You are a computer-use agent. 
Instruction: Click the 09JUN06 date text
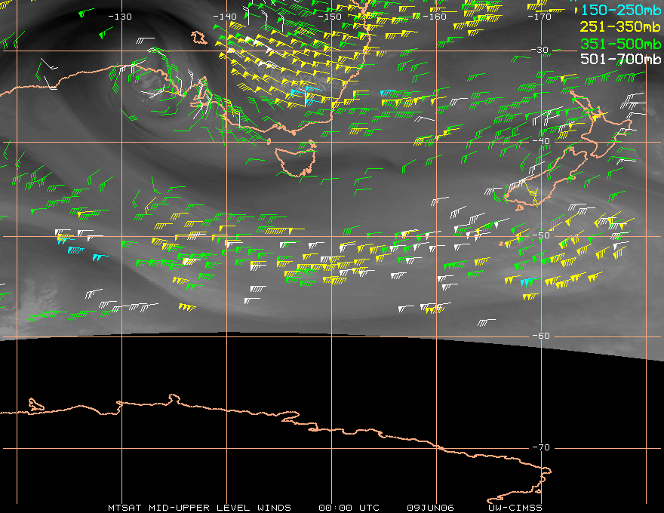click(x=430, y=508)
